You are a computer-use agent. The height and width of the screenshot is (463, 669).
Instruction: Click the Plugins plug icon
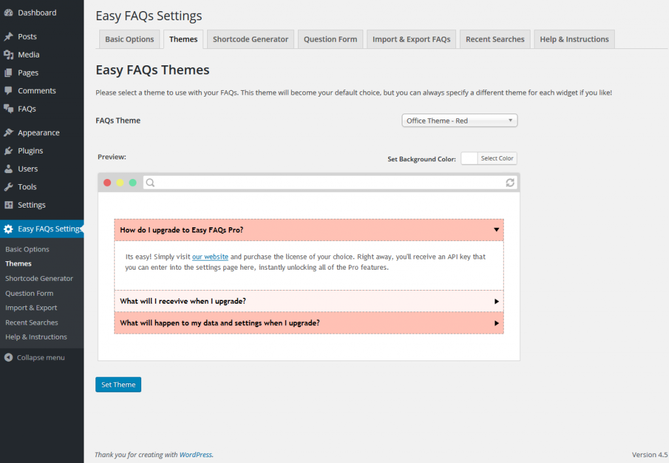point(8,151)
